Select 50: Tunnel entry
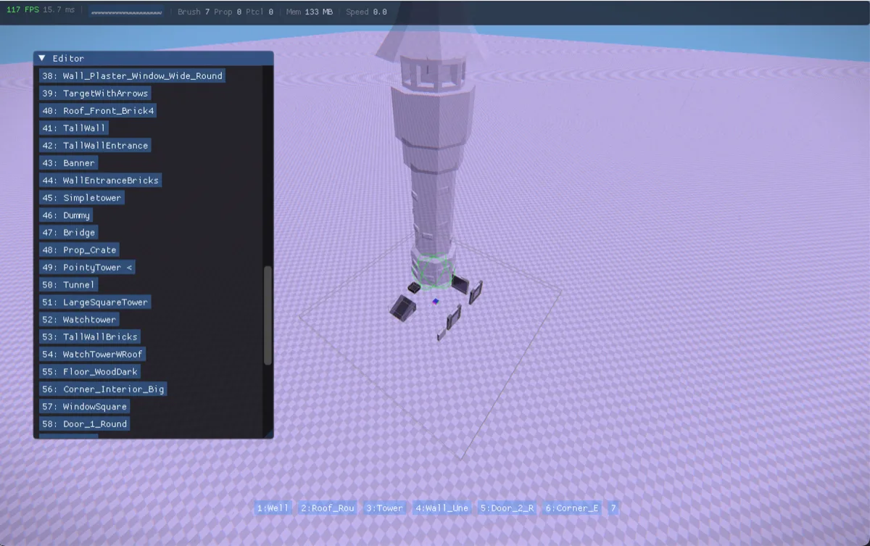Screen dimensions: 870x546 point(69,284)
